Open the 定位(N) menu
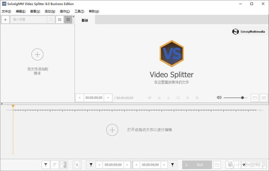The image size is (269, 171). pyautogui.click(x=50, y=11)
